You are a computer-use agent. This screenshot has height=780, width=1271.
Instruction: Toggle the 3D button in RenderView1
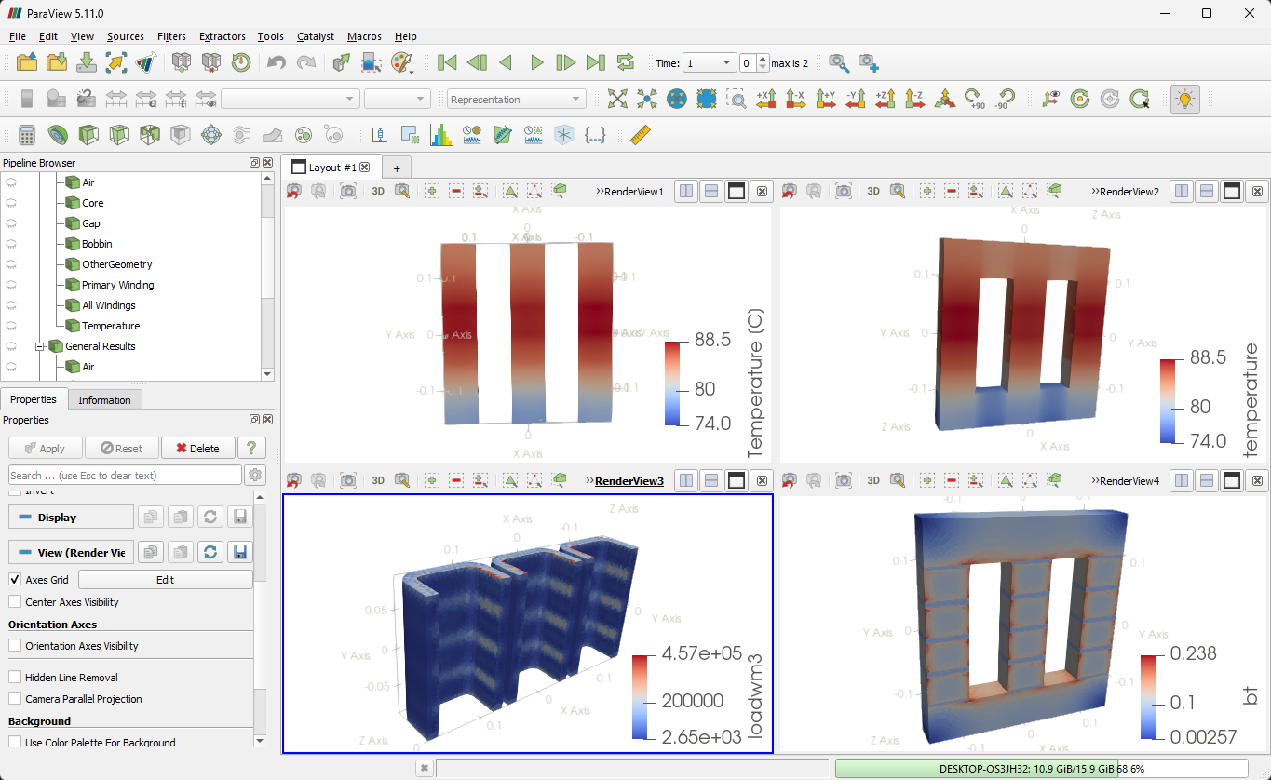378,191
